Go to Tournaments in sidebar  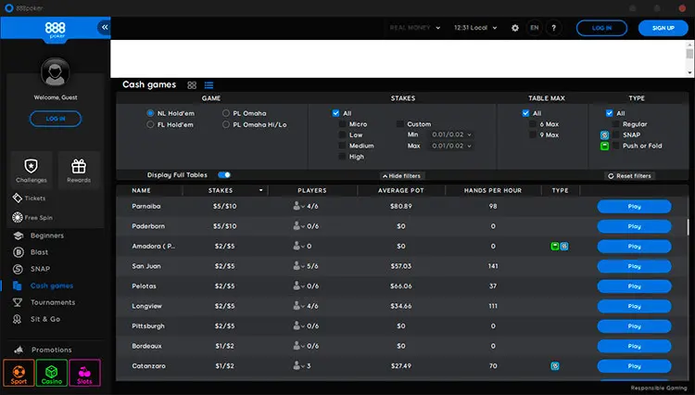tap(52, 302)
